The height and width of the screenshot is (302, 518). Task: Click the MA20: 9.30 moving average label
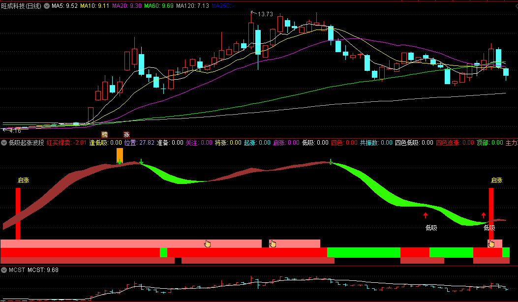tap(127, 6)
